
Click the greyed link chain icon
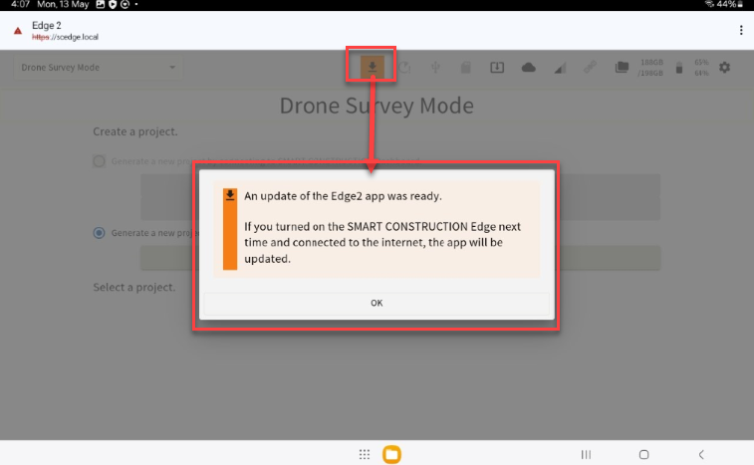[x=590, y=68]
